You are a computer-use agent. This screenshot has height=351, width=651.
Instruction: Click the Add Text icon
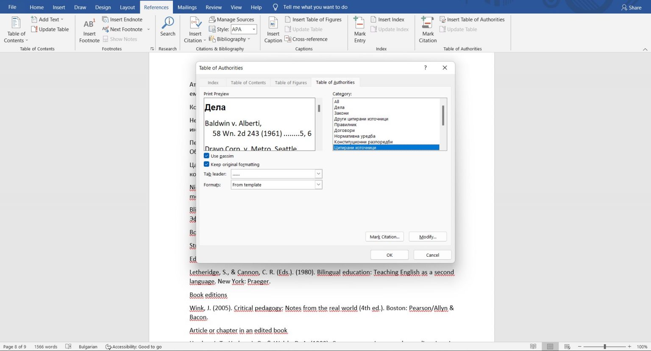[34, 19]
